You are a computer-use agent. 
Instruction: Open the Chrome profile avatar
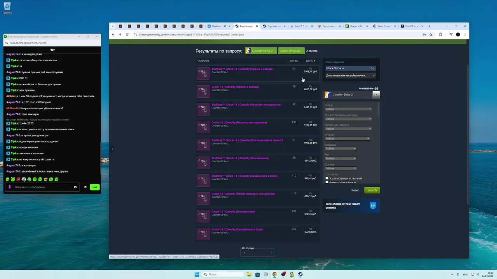point(458,34)
